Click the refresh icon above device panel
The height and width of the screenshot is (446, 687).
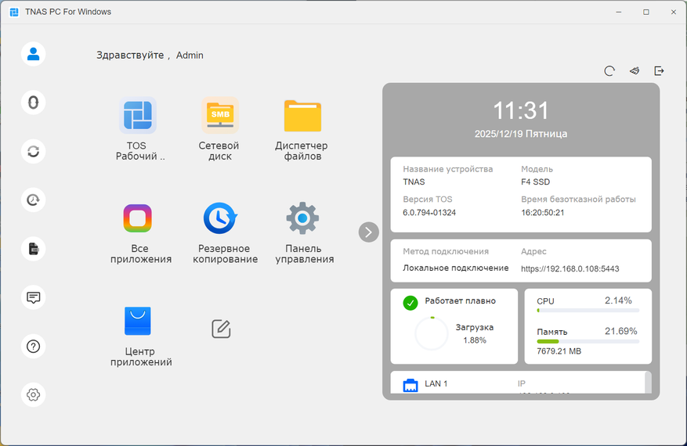click(609, 71)
